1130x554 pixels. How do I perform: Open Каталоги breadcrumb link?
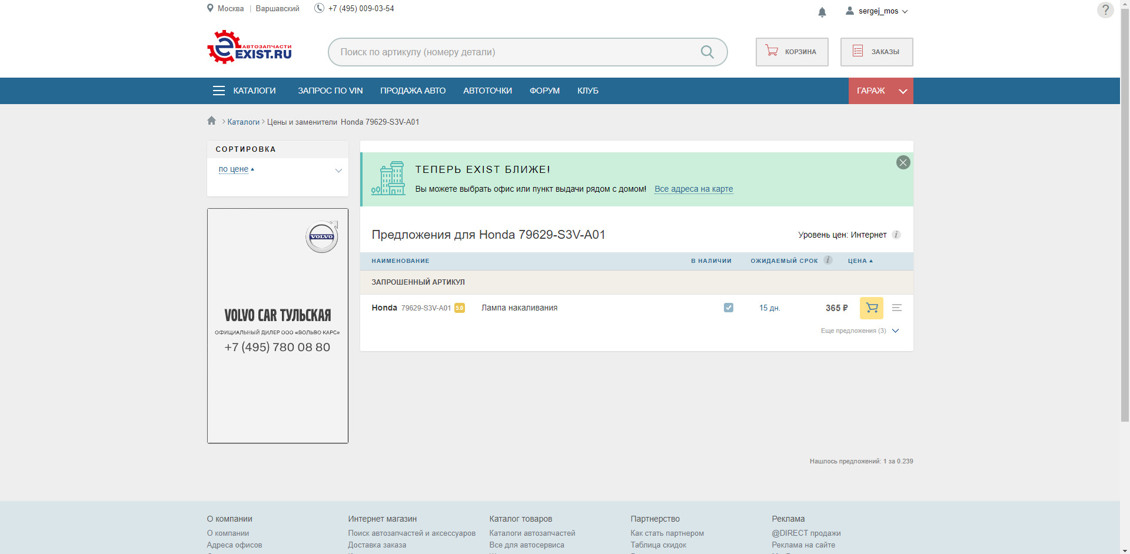[243, 122]
